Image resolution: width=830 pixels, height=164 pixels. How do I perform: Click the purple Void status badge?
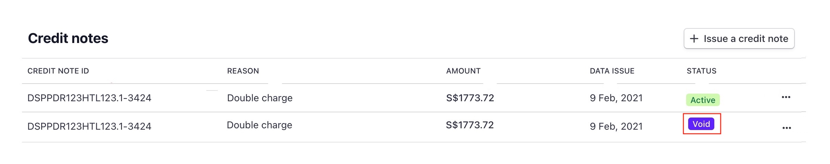tap(701, 124)
